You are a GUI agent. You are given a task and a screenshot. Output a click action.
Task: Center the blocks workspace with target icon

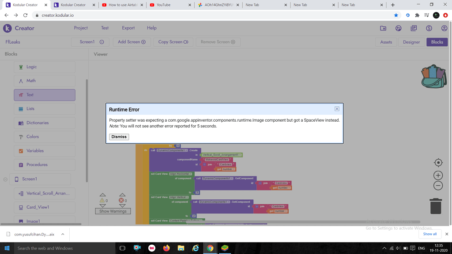point(438,163)
